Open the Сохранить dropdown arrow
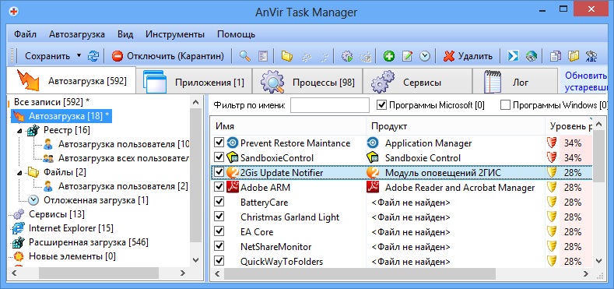 pyautogui.click(x=79, y=56)
